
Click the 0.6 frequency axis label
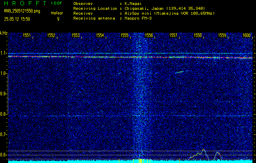click(3, 155)
